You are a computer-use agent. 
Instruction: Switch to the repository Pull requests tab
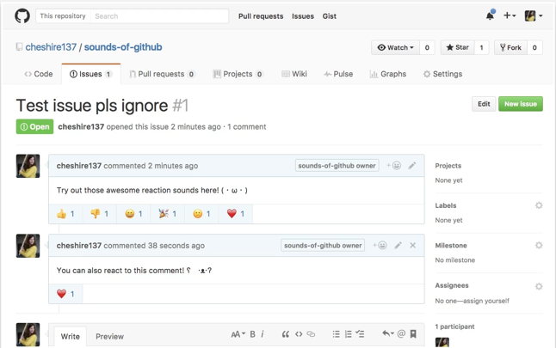point(162,74)
